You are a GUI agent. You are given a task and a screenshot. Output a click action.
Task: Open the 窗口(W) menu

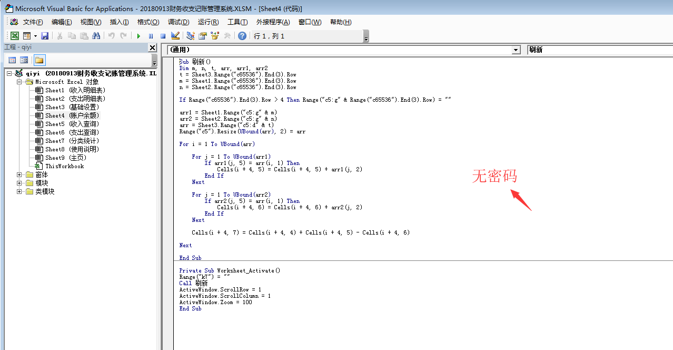click(310, 22)
